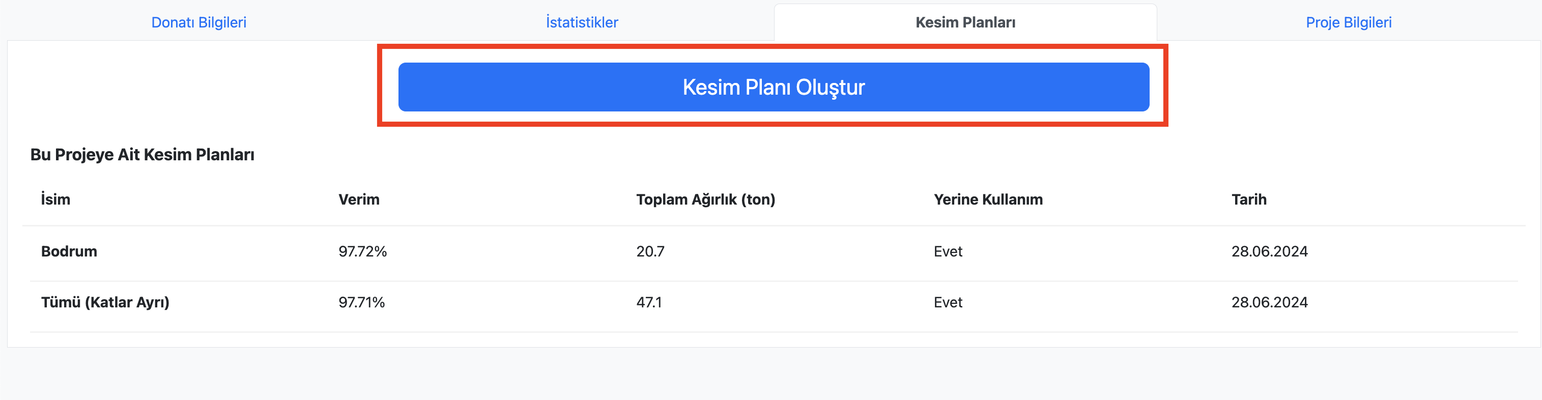Open the Tümü (Katlar Ayrı) plan
This screenshot has height=400, width=1542.
[x=105, y=302]
